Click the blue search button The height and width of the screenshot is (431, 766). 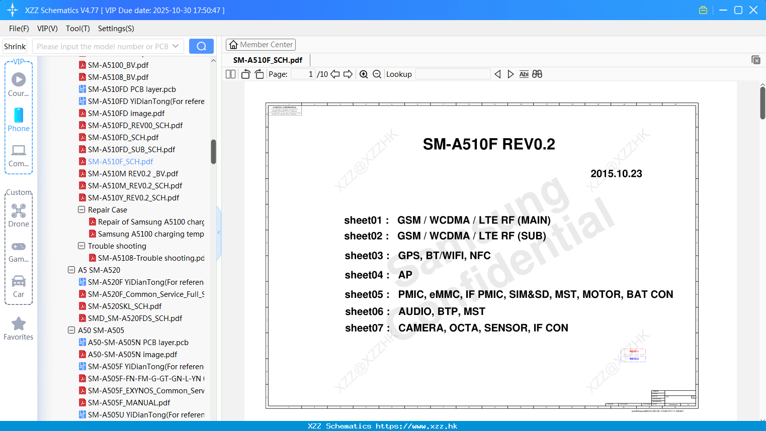coord(201,46)
